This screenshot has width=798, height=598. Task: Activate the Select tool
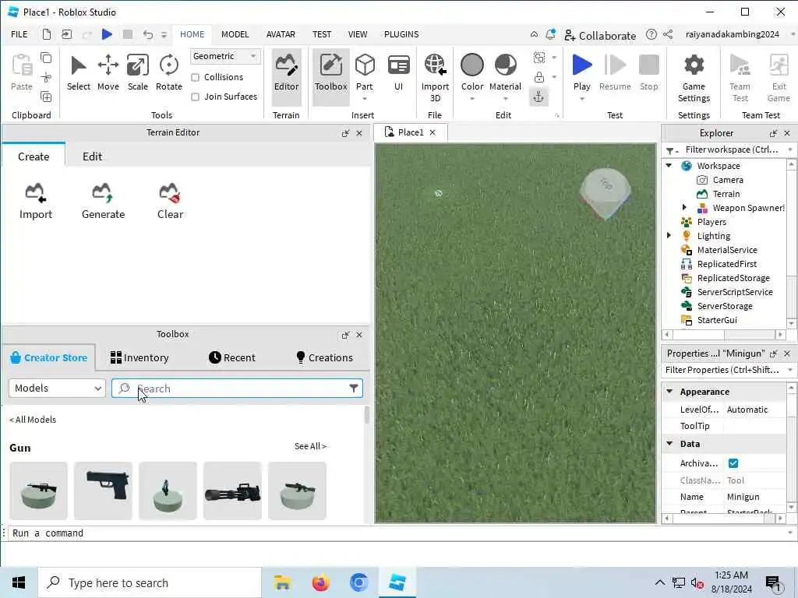coord(79,74)
